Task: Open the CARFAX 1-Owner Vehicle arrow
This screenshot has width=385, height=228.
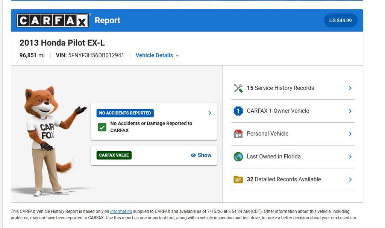Action: click(x=350, y=111)
